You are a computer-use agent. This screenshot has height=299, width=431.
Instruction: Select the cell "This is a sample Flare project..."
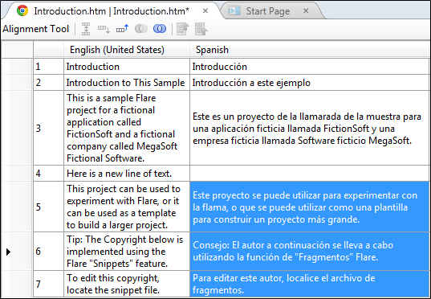pyautogui.click(x=127, y=128)
